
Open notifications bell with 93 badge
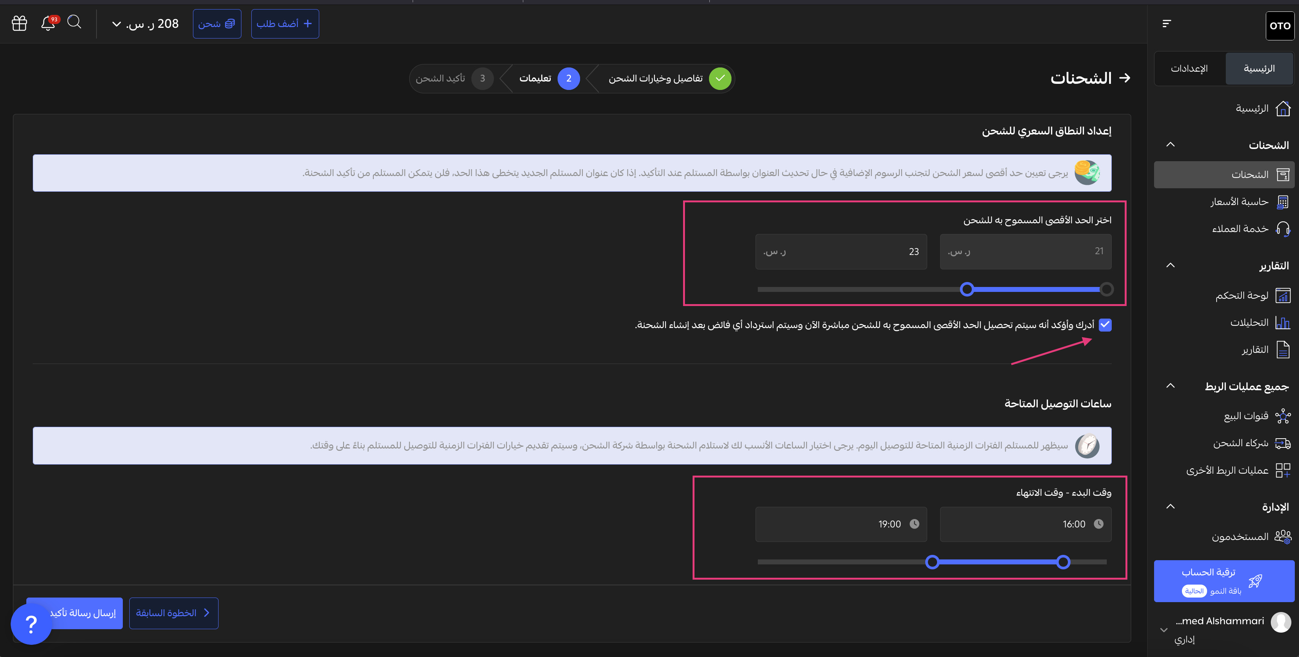(x=48, y=23)
